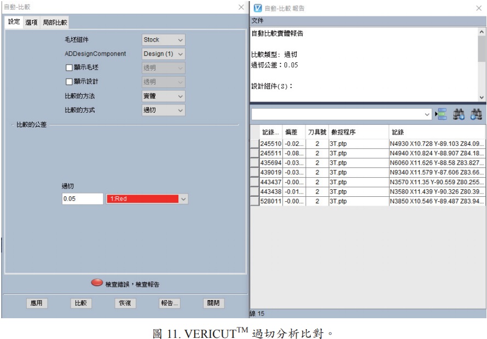This screenshot has height=339, width=487.
Task: Click the VERICUT logo icon in report window
Action: (258, 8)
